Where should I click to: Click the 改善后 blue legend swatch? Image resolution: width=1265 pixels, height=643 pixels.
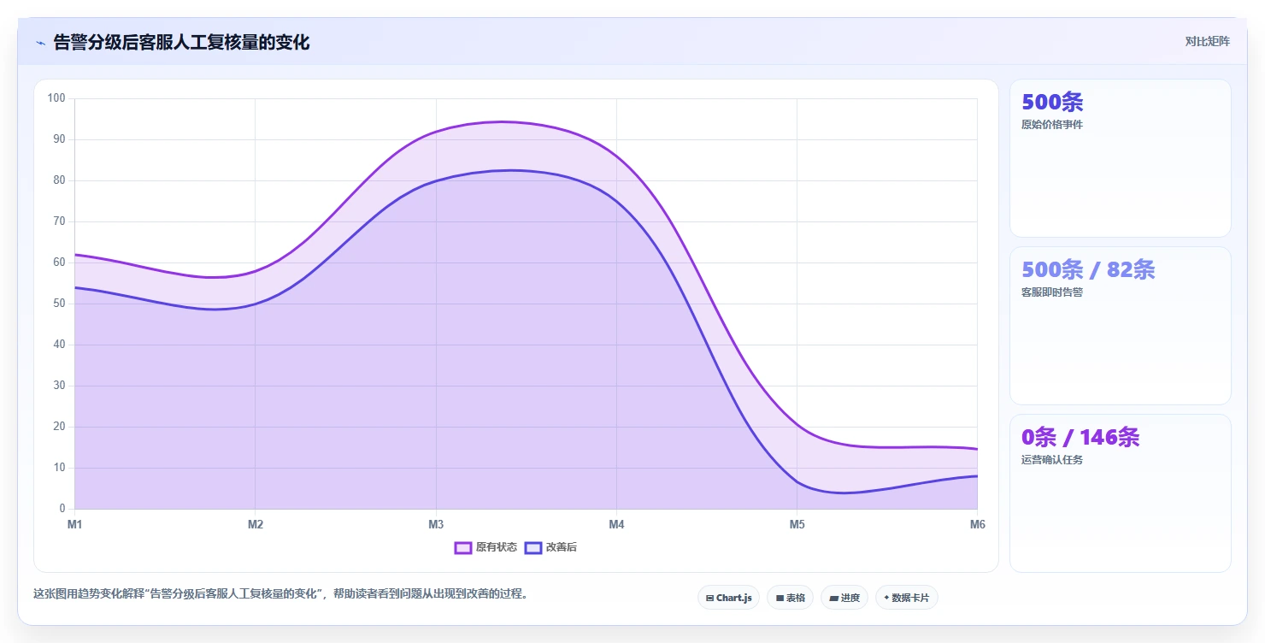(x=533, y=547)
